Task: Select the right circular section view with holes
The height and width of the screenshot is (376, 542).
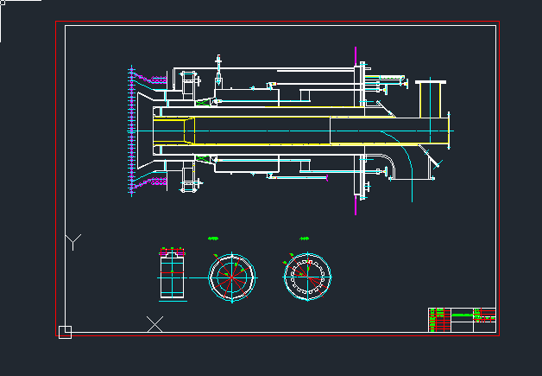Action: (308, 277)
